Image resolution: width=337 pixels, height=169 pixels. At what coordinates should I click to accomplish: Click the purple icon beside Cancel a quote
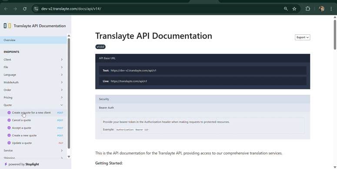tap(9, 120)
